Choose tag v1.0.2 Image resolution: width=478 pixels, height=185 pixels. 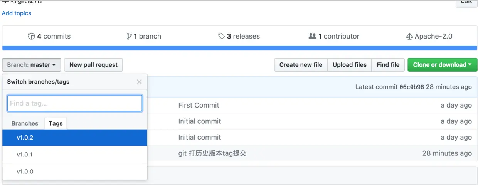click(x=25, y=138)
